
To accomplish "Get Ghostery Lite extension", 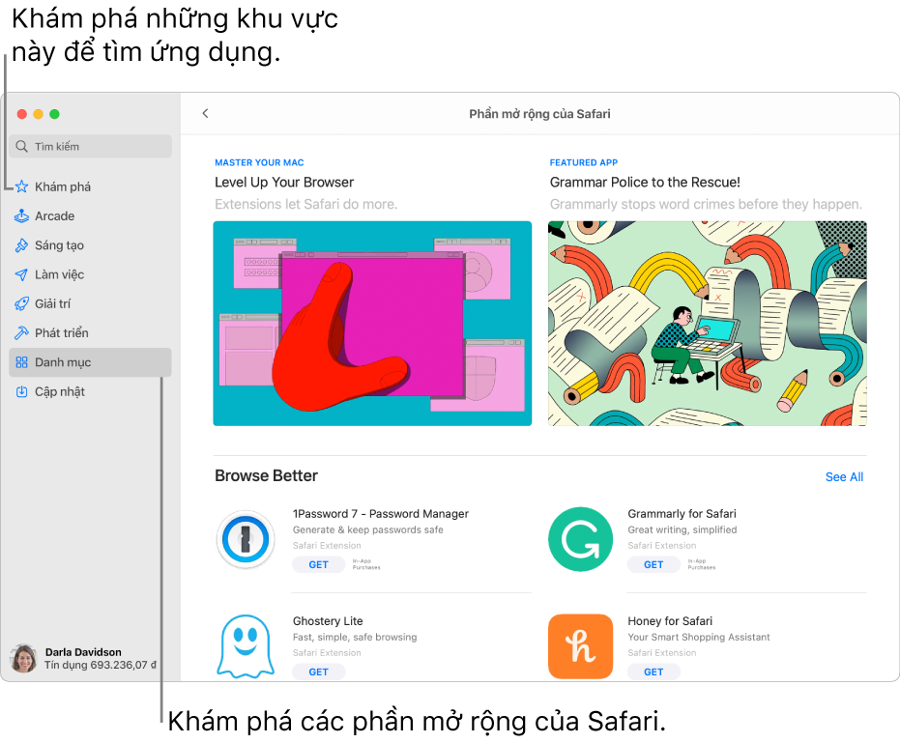I will [x=319, y=672].
